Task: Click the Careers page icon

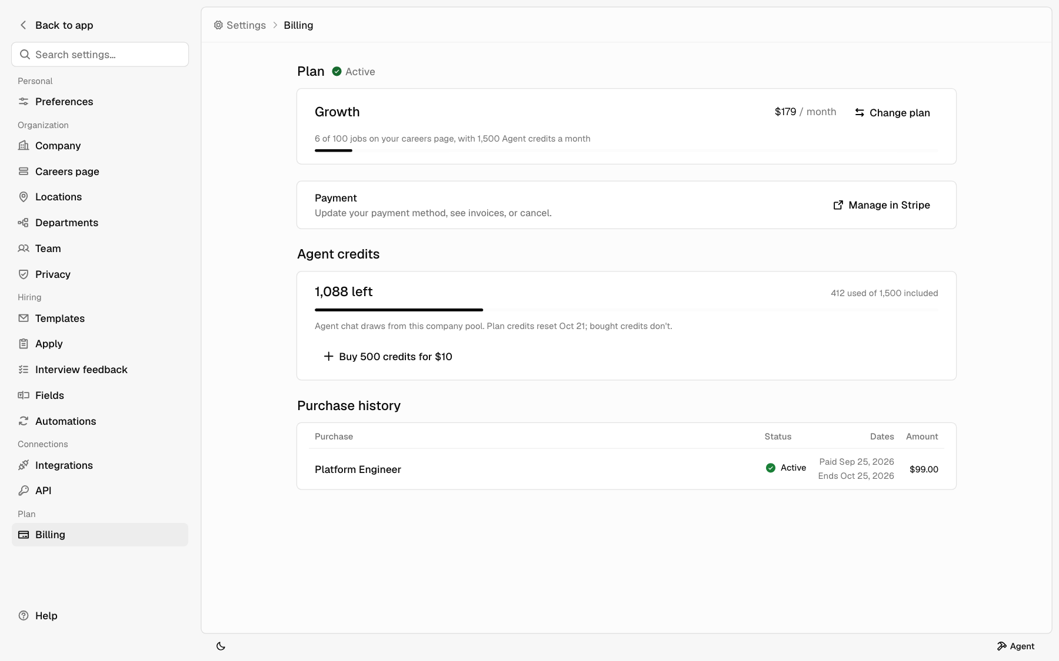Action: click(x=24, y=172)
